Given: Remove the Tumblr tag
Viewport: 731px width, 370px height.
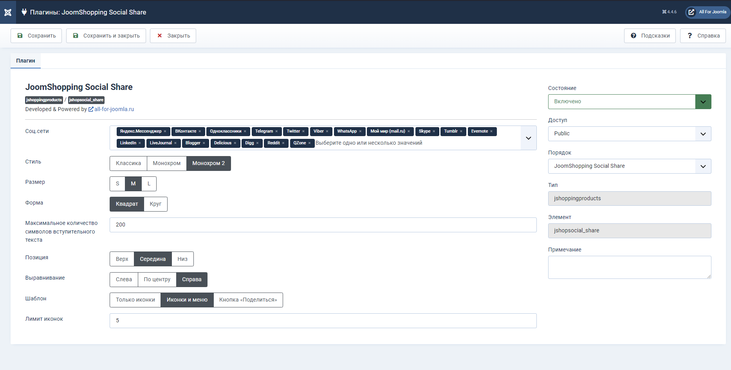Looking at the screenshot, I should pyautogui.click(x=461, y=131).
